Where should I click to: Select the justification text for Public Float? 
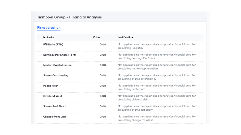(x=157, y=87)
